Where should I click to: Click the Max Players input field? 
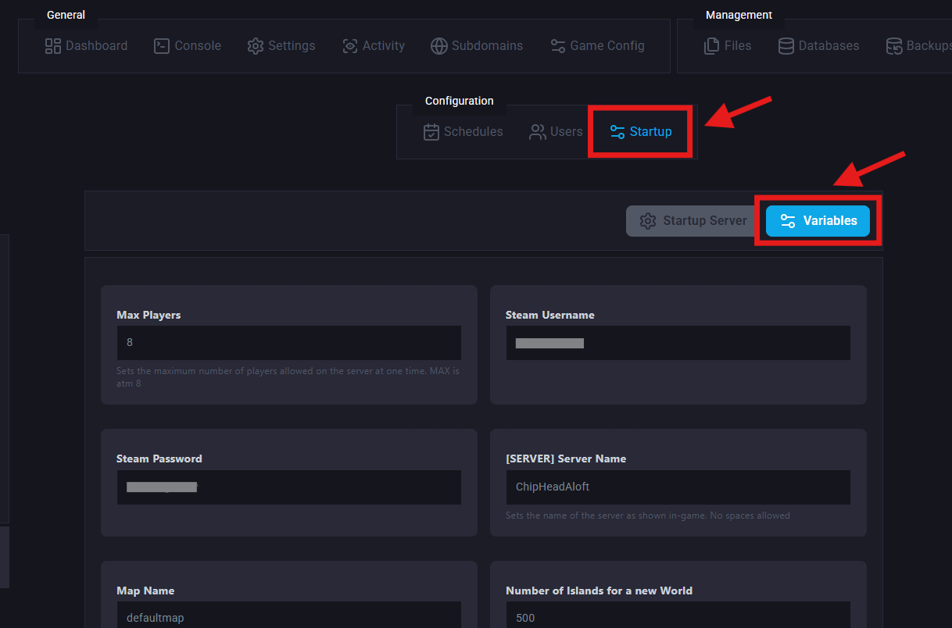tap(288, 343)
